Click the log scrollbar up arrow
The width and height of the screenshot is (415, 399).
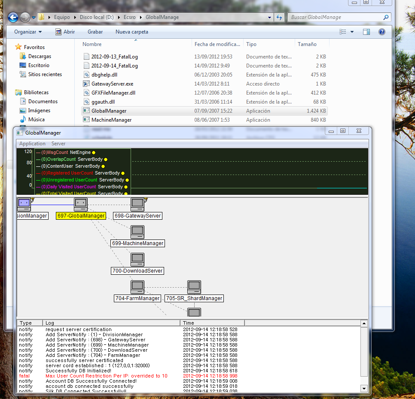364,323
